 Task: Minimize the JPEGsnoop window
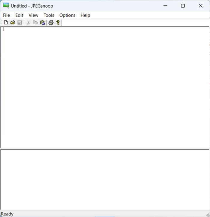click(x=165, y=6)
